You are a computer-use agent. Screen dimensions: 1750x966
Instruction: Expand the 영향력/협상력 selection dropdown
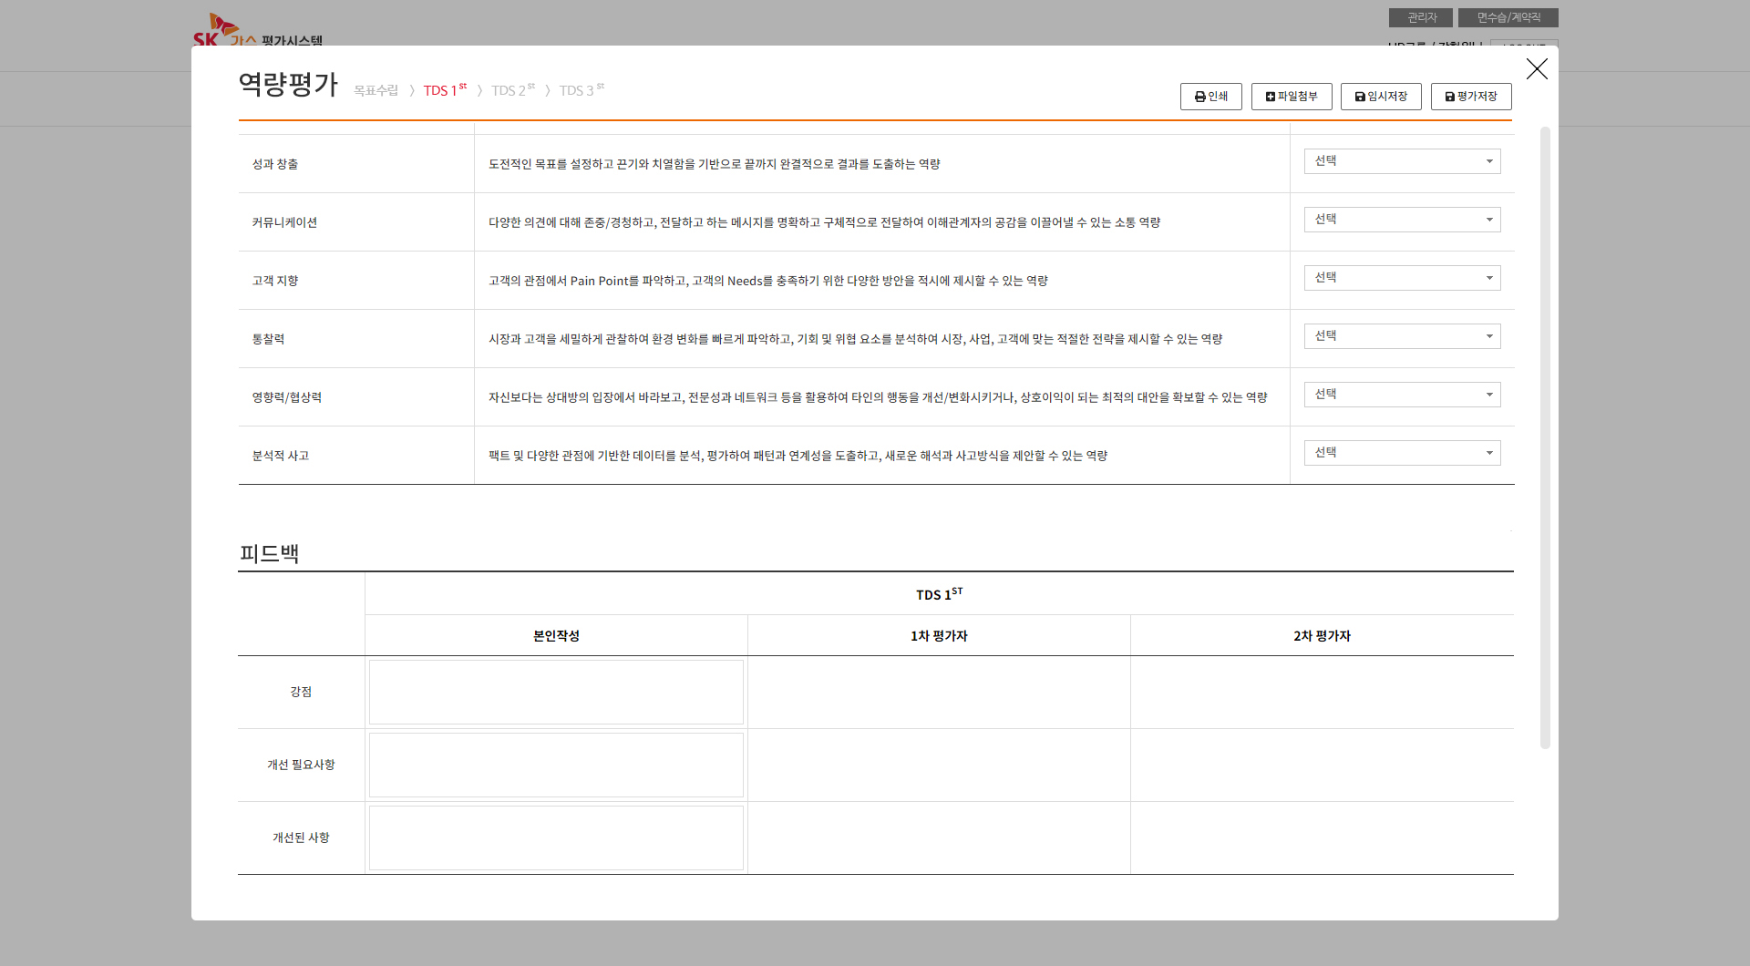pos(1402,395)
